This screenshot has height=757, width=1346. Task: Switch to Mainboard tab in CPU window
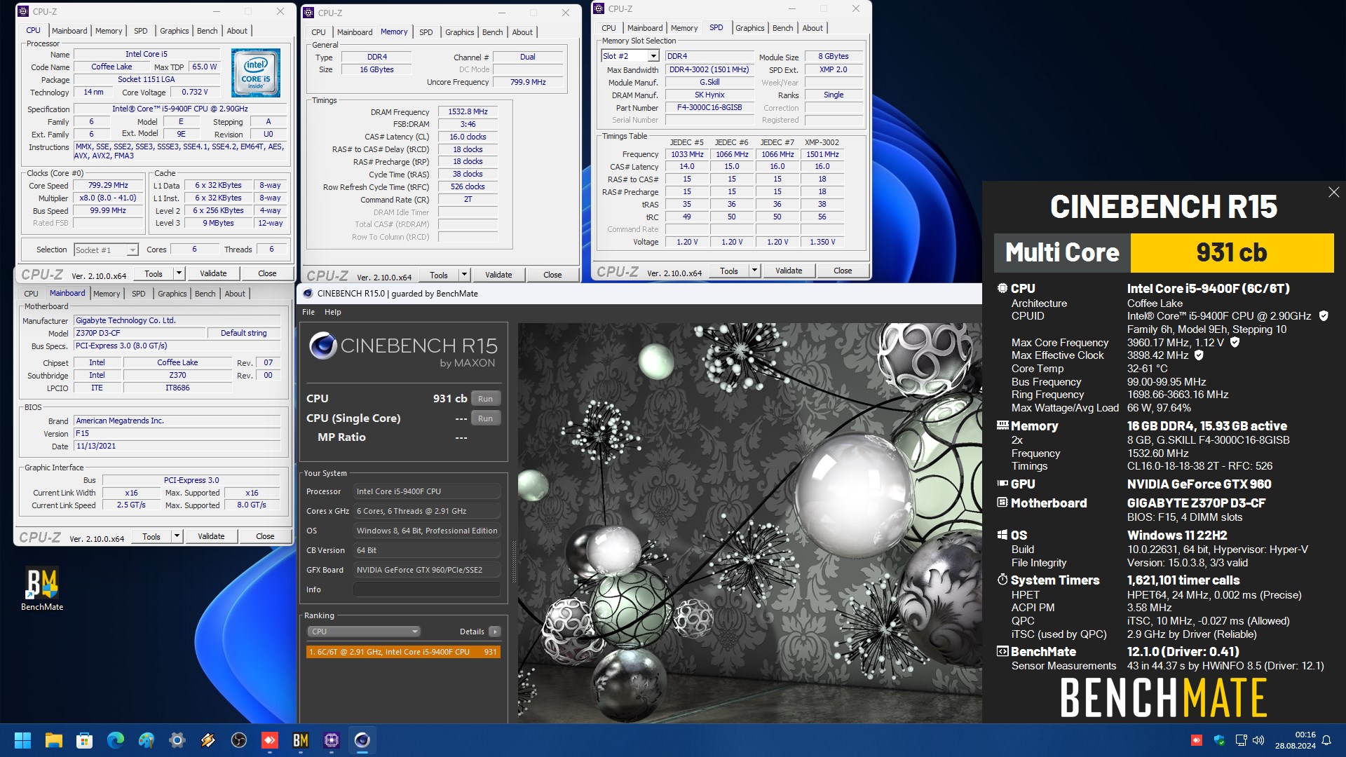(x=69, y=31)
